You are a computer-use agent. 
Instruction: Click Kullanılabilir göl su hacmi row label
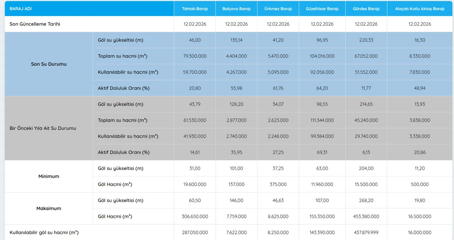click(44, 233)
